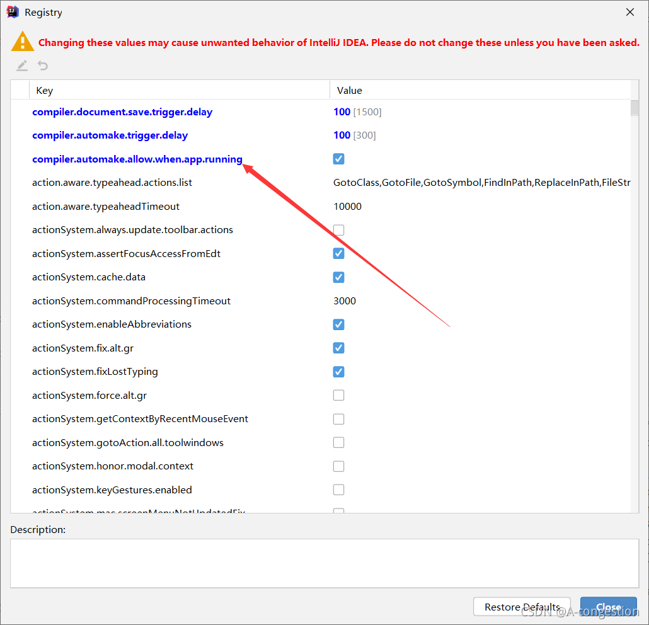
Task: Toggle actionSystem.assertFocusAccessFromEdt checkbox
Action: 338,253
